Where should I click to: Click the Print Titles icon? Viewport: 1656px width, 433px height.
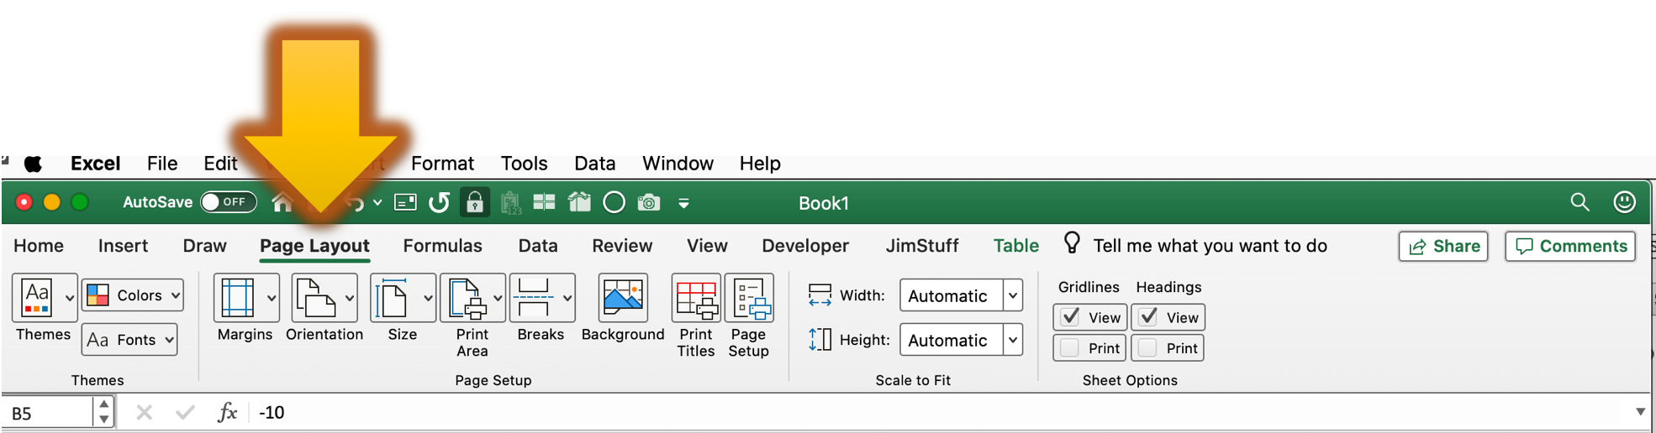pyautogui.click(x=696, y=297)
